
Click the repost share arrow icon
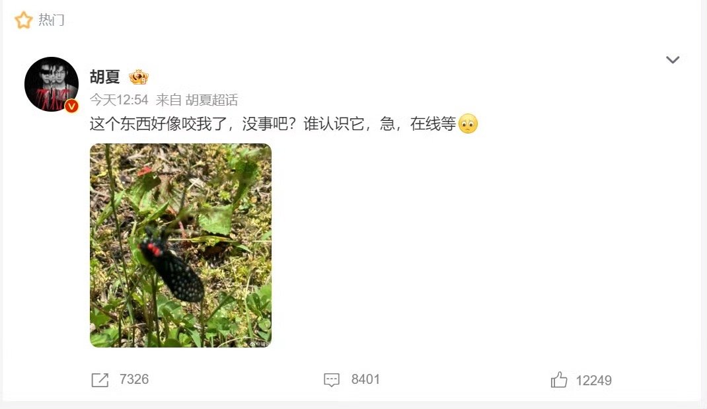pyautogui.click(x=100, y=380)
